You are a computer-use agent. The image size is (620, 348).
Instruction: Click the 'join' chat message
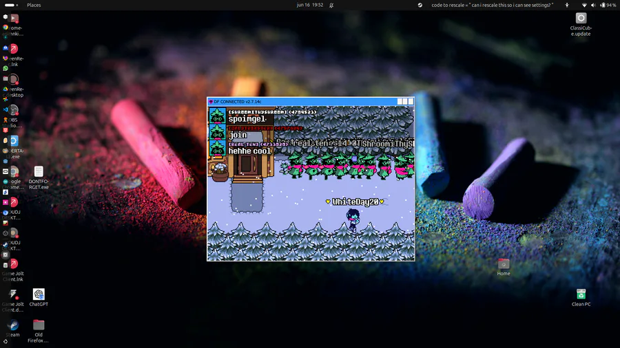238,135
